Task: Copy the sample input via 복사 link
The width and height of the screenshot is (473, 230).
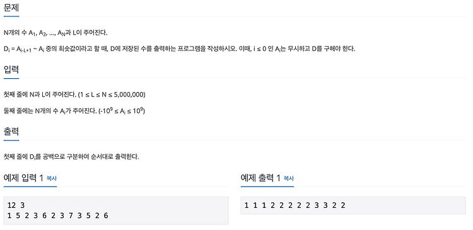Action: click(52, 178)
